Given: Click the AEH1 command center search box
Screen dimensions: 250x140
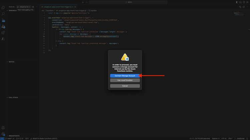Looking at the screenshot, I should pyautogui.click(x=128, y=2).
